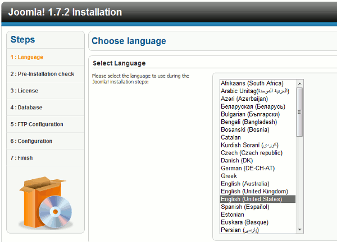
Task: Choose Spanish (Español) from list
Action: click(x=247, y=207)
